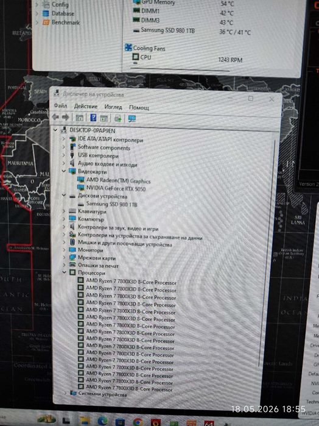
Task: Expand USB контролери category
Action: click(x=64, y=155)
